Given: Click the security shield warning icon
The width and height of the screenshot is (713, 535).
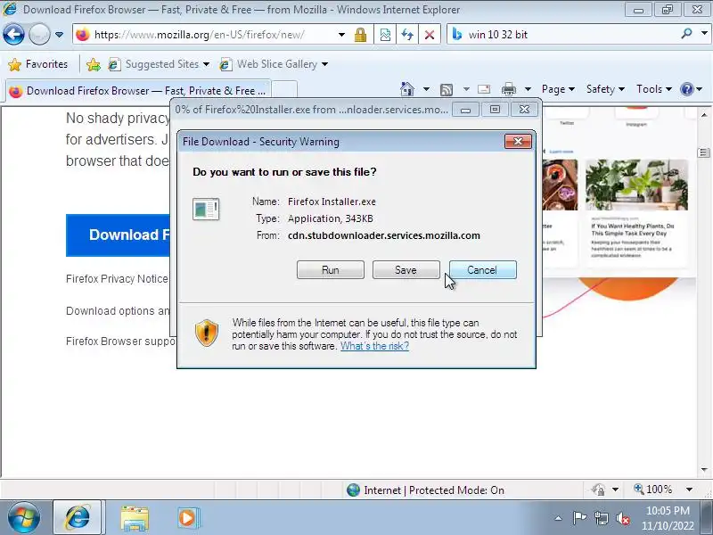Looking at the screenshot, I should click(x=207, y=333).
